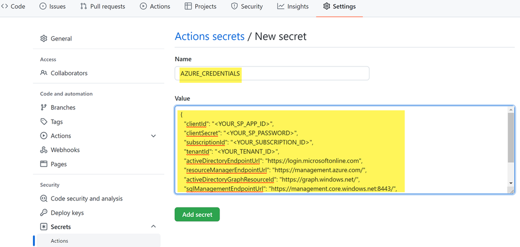The width and height of the screenshot is (520, 247).
Task: Click the Deploy keys key icon
Action: click(43, 213)
